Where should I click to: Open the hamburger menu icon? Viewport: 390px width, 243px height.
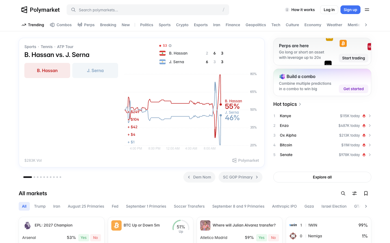click(x=367, y=10)
